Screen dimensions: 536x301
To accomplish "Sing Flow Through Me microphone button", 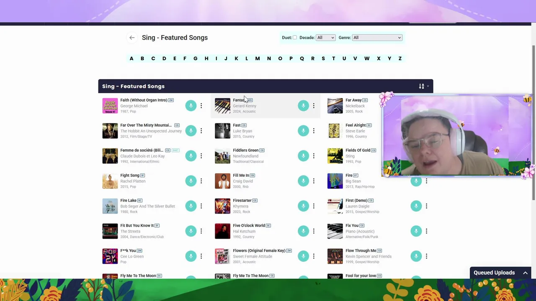I will pyautogui.click(x=416, y=256).
